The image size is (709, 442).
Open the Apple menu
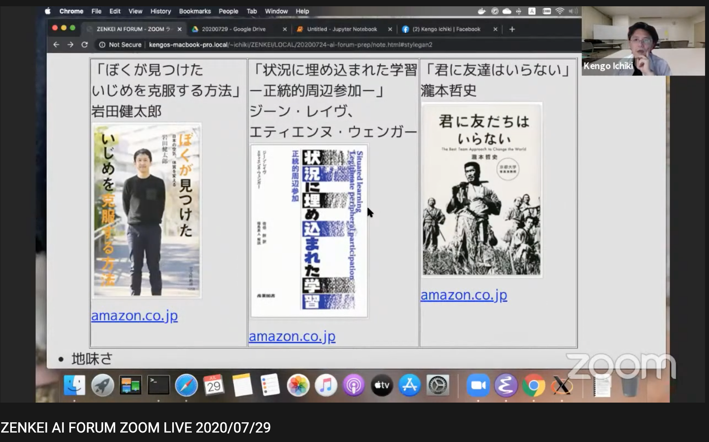click(x=48, y=11)
